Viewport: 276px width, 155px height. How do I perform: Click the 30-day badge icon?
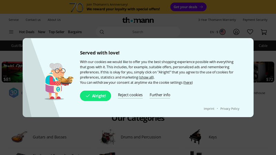pyautogui.click(x=14, y=93)
